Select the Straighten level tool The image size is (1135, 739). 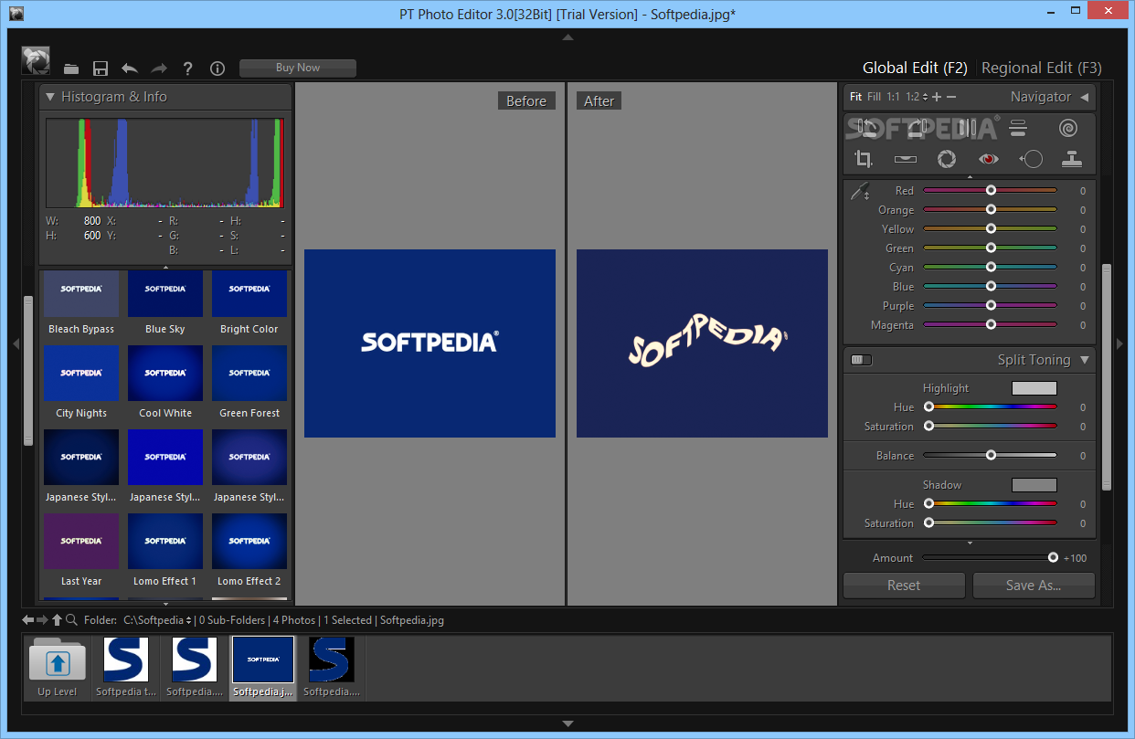pyautogui.click(x=906, y=159)
